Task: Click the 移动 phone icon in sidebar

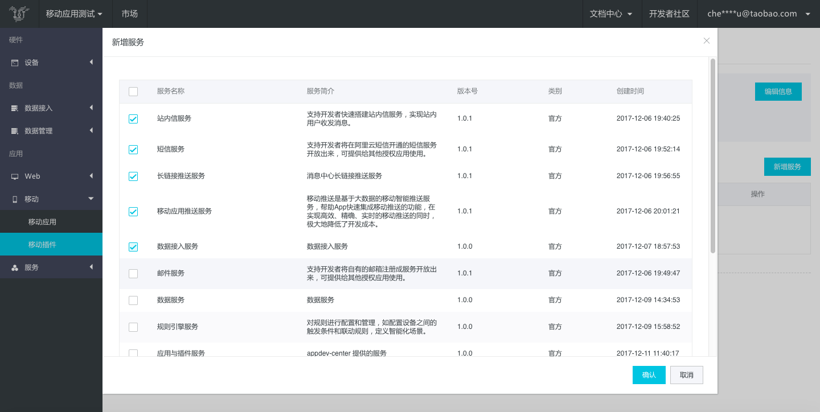Action: [15, 199]
